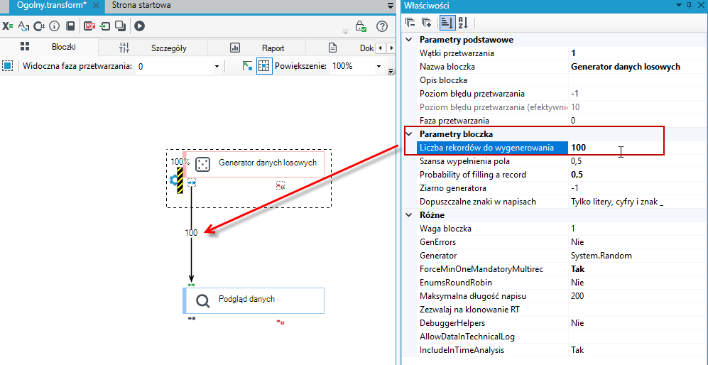Click the overlapping windows copy icon
This screenshot has height=365, width=708.
pyautogui.click(x=120, y=26)
